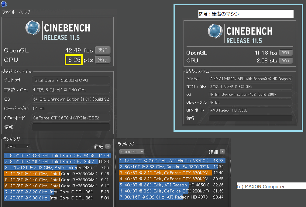Viewport: 306px width, 207px height.
Task: Select OpenGL row 2. Quadro FX 5800 45.52
Action: click(172, 167)
